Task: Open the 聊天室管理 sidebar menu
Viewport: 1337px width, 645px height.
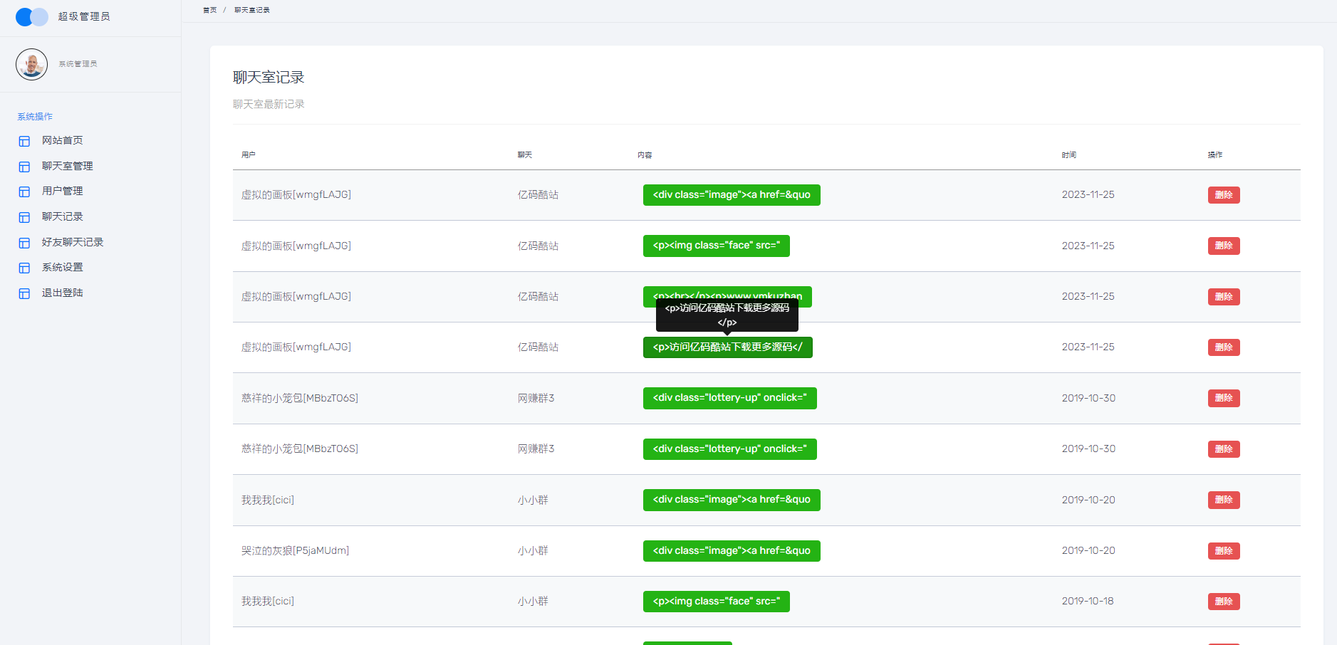Action: pyautogui.click(x=67, y=166)
